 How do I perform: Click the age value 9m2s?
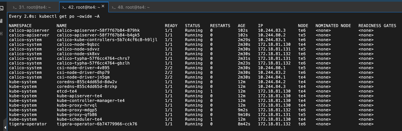point(243,110)
